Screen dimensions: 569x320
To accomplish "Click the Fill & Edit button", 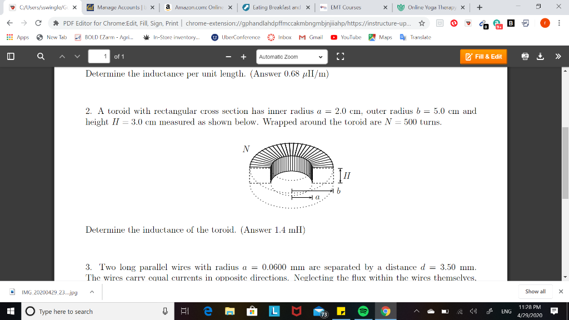I will coord(483,56).
